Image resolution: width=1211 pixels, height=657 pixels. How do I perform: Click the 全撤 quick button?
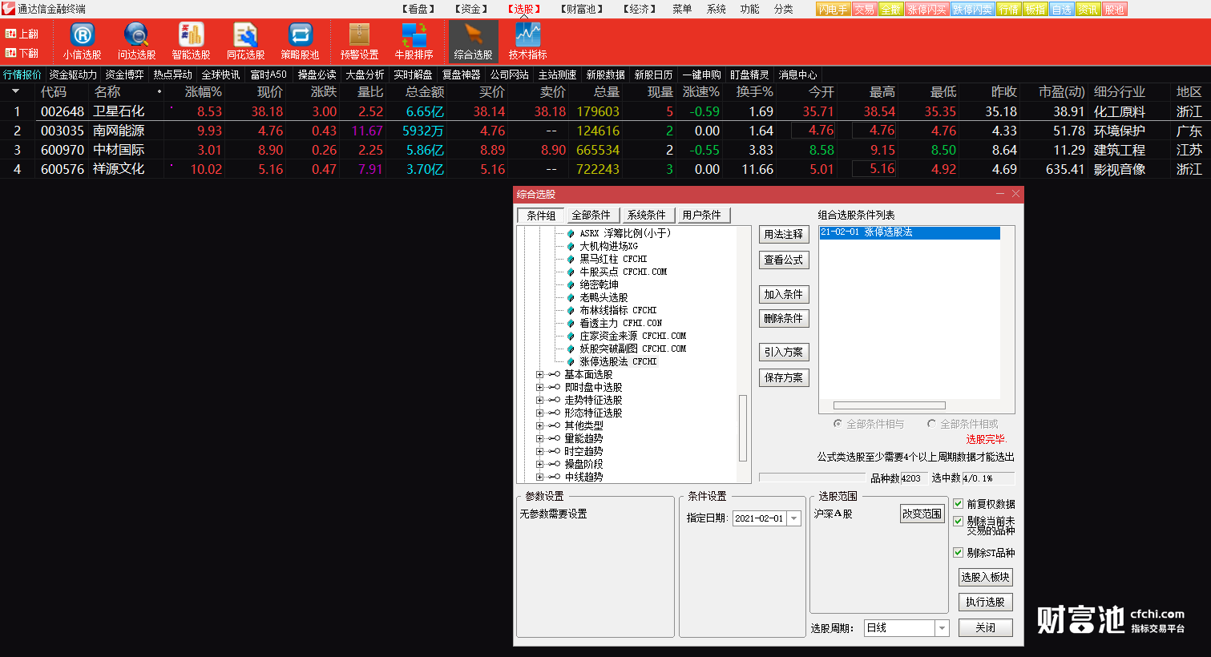pos(890,10)
